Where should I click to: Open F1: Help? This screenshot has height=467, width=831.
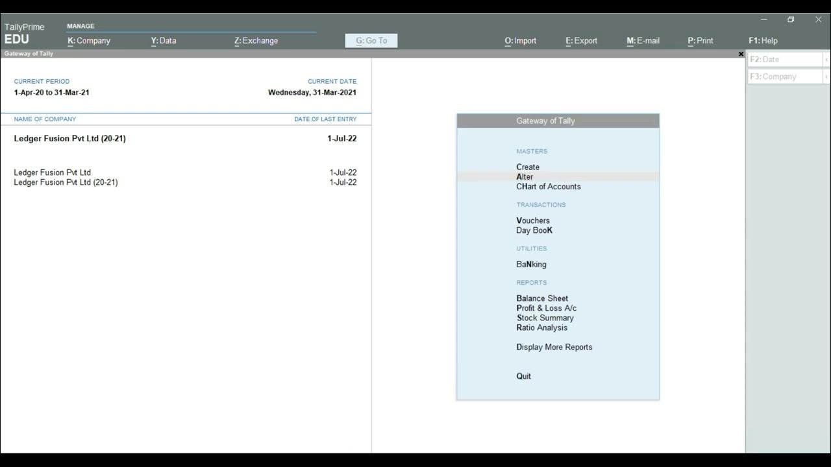[x=763, y=40]
